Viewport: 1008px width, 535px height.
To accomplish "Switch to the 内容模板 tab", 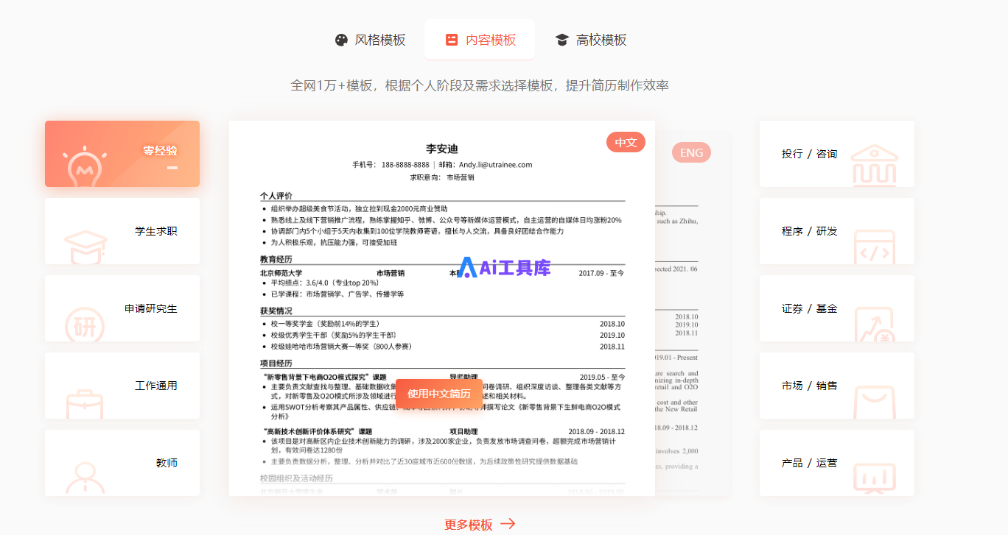I will pyautogui.click(x=480, y=40).
